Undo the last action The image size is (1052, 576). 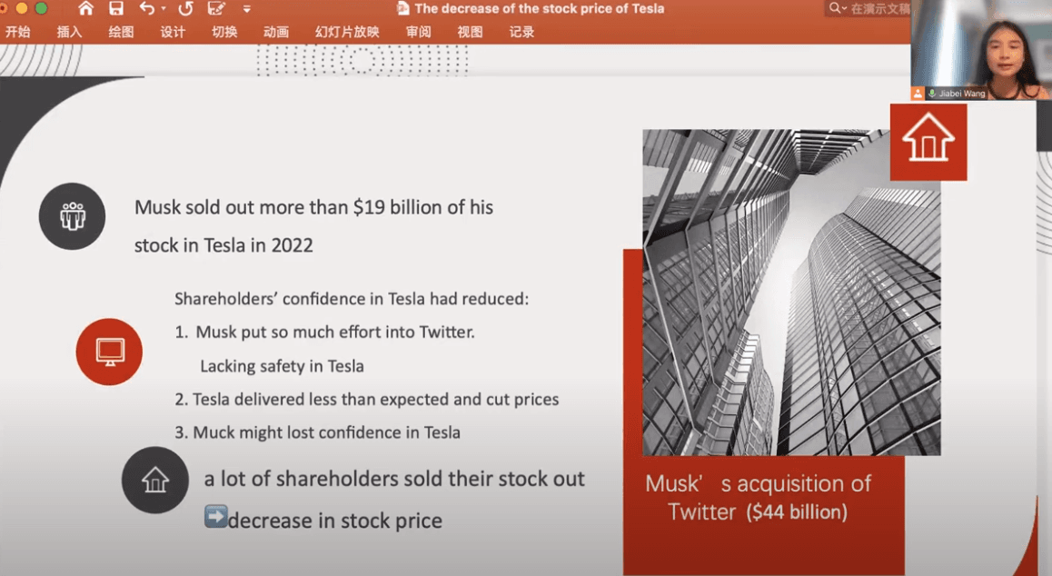click(147, 9)
